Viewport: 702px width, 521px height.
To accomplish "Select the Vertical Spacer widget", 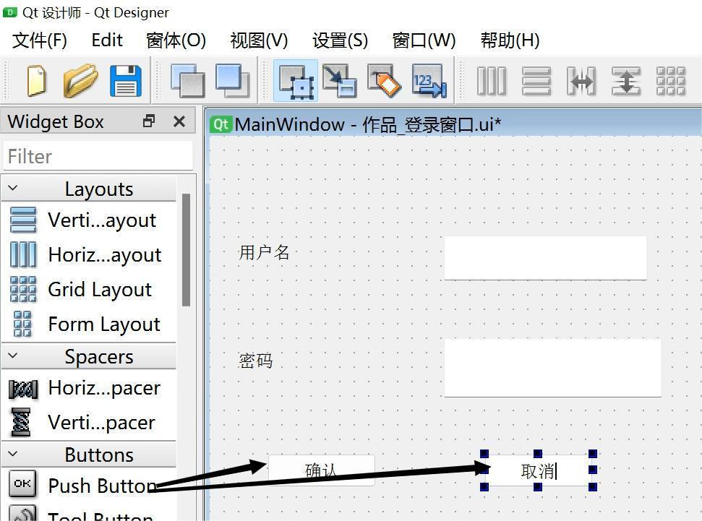I will click(89, 423).
